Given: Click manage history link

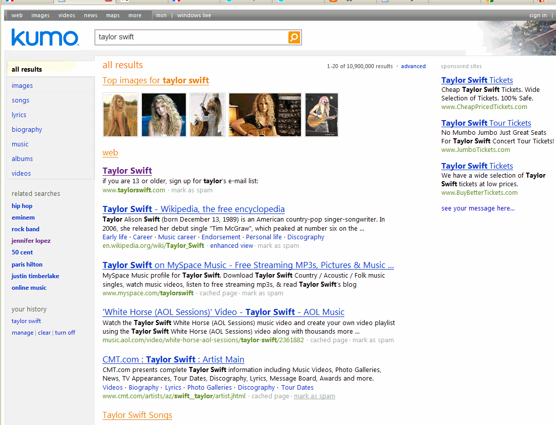Looking at the screenshot, I should click(x=22, y=333).
